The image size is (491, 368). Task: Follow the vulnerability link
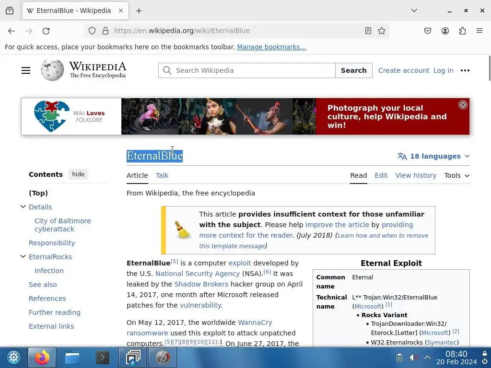tap(200, 305)
